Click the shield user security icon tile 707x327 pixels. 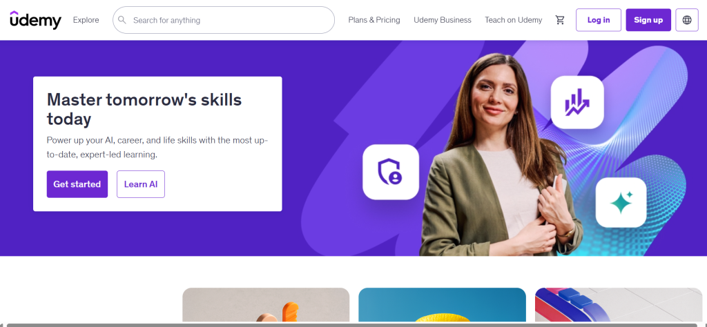(391, 172)
